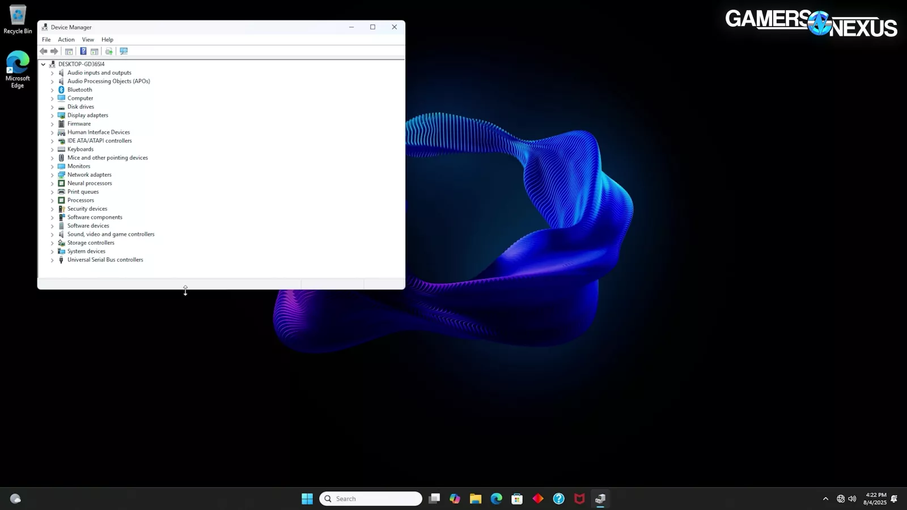Click the Help question mark toolbar icon
The height and width of the screenshot is (510, 907).
pos(83,52)
